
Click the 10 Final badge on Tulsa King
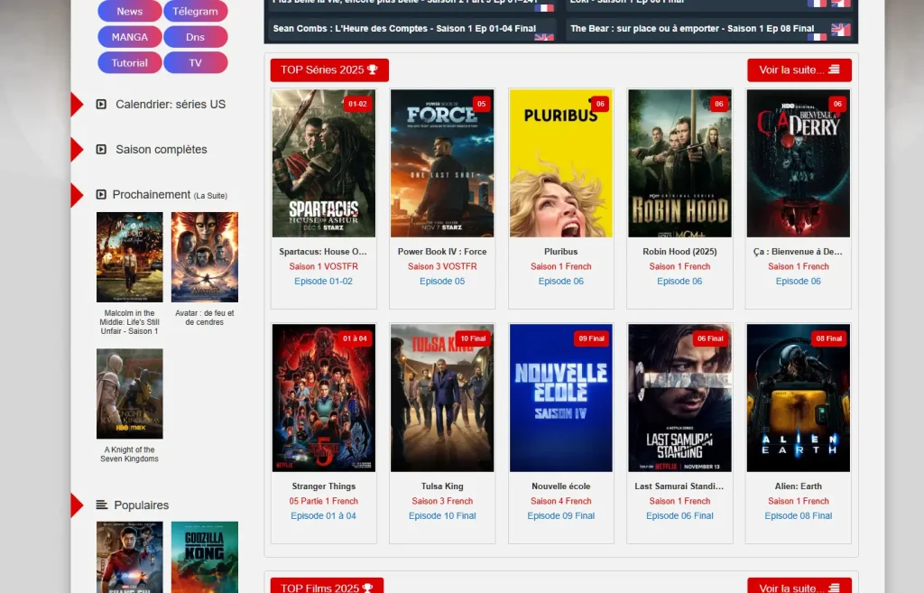pyautogui.click(x=473, y=338)
